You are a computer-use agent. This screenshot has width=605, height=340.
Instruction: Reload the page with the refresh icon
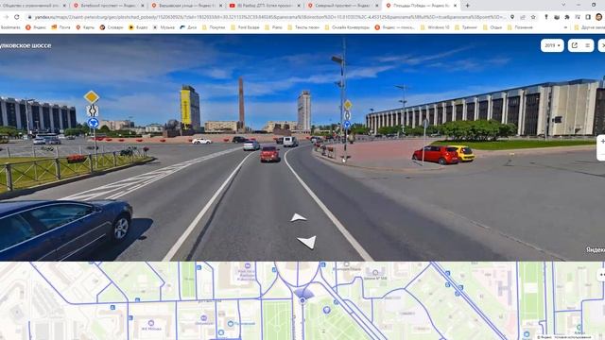click(x=17, y=17)
